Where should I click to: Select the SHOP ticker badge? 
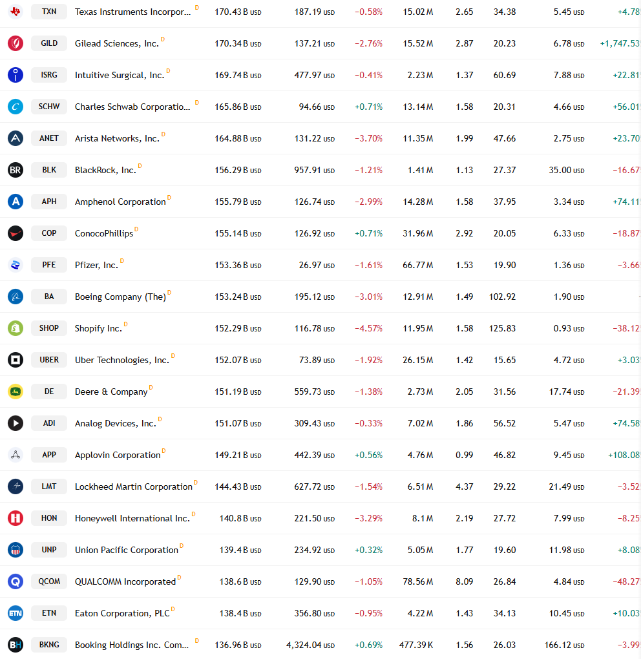49,328
